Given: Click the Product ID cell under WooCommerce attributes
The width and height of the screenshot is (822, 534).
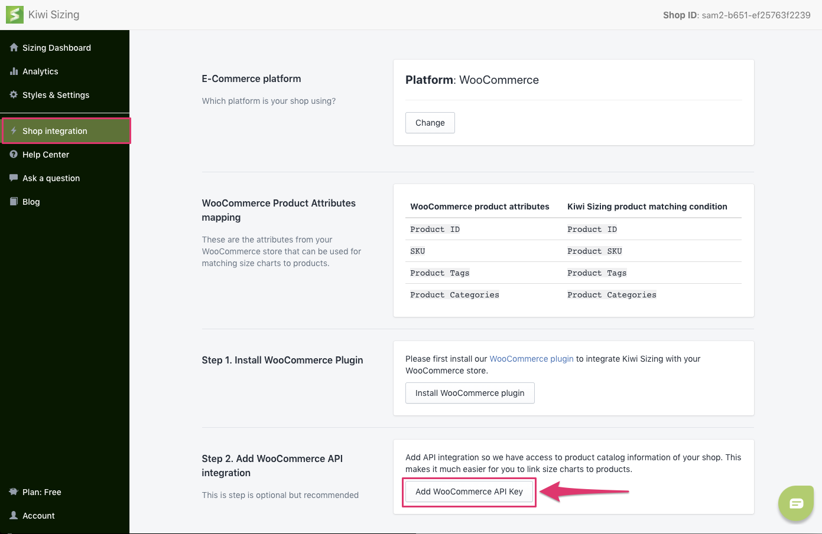Looking at the screenshot, I should [435, 229].
